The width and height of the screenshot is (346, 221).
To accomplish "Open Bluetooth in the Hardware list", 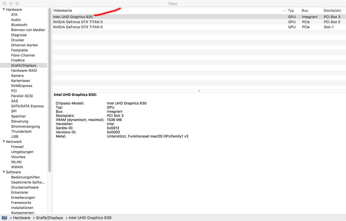I will click(x=19, y=25).
